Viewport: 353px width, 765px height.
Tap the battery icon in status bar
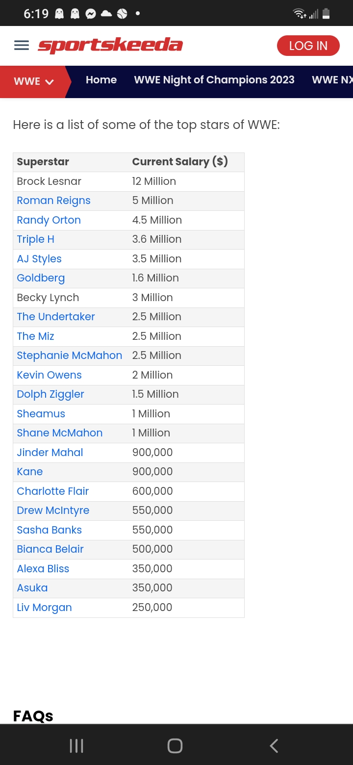326,14
